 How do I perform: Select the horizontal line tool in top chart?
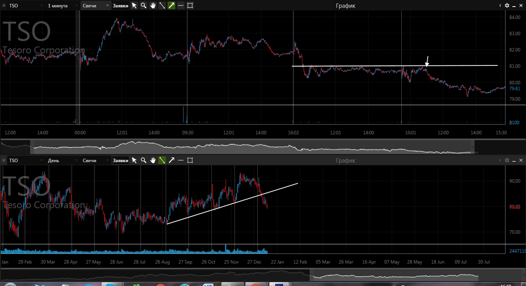coord(181,5)
